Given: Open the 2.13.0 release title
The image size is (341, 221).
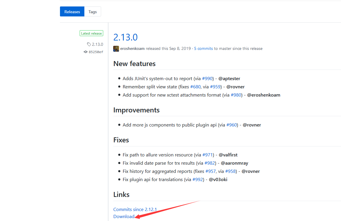Looking at the screenshot, I should [x=126, y=37].
